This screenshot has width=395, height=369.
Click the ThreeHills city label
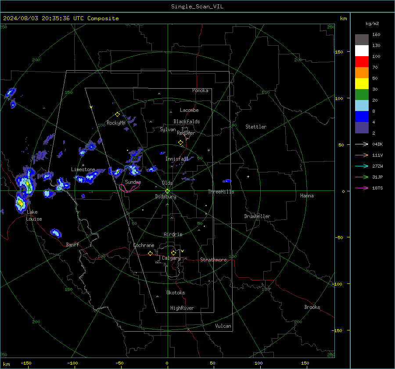[221, 192]
